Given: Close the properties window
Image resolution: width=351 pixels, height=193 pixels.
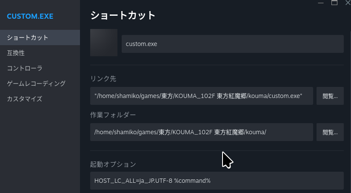Looking at the screenshot, I should [348, 3].
